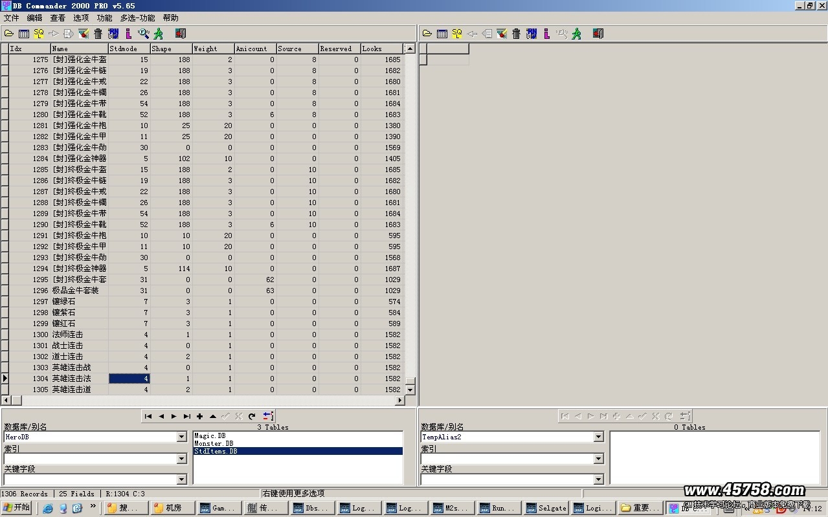
Task: Expand the TempAlias2 database dropdown
Action: click(599, 437)
